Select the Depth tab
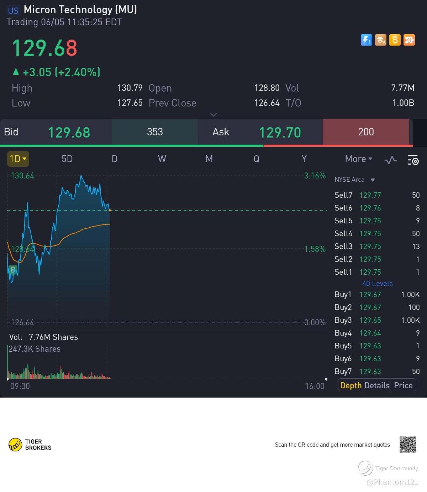Image resolution: width=427 pixels, height=492 pixels. [x=351, y=385]
